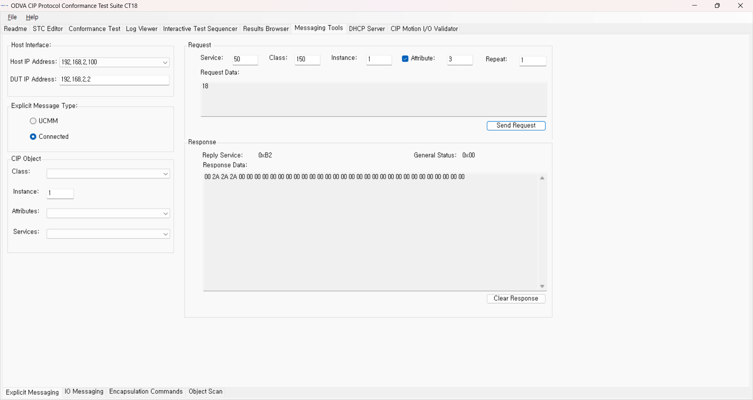Toggle the Attribute checkbox
The height and width of the screenshot is (400, 753).
[405, 59]
